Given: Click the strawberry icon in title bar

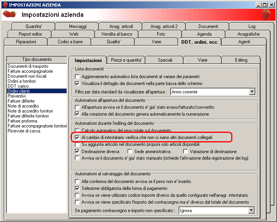Looking at the screenshot, I should [5, 5].
